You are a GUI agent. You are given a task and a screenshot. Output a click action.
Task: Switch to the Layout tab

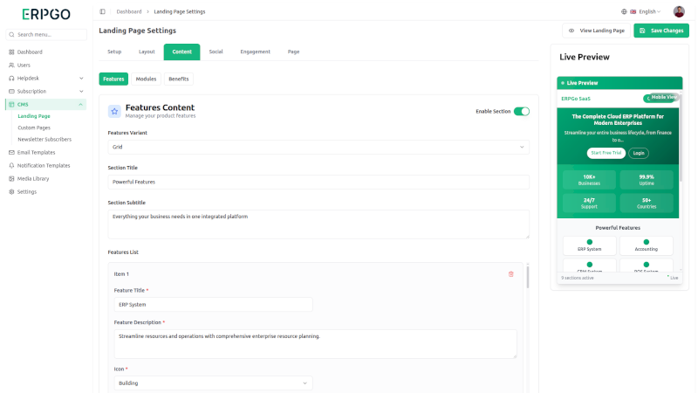(147, 52)
